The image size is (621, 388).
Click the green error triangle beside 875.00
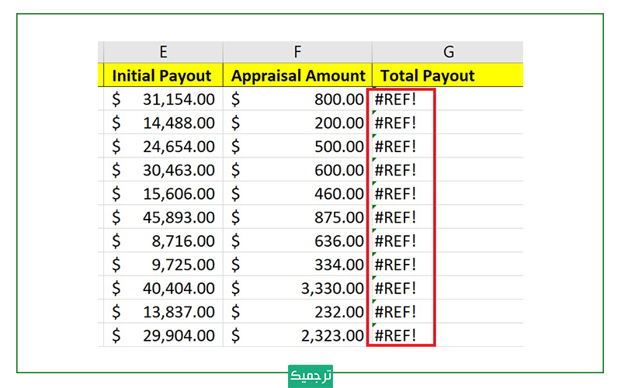[374, 209]
